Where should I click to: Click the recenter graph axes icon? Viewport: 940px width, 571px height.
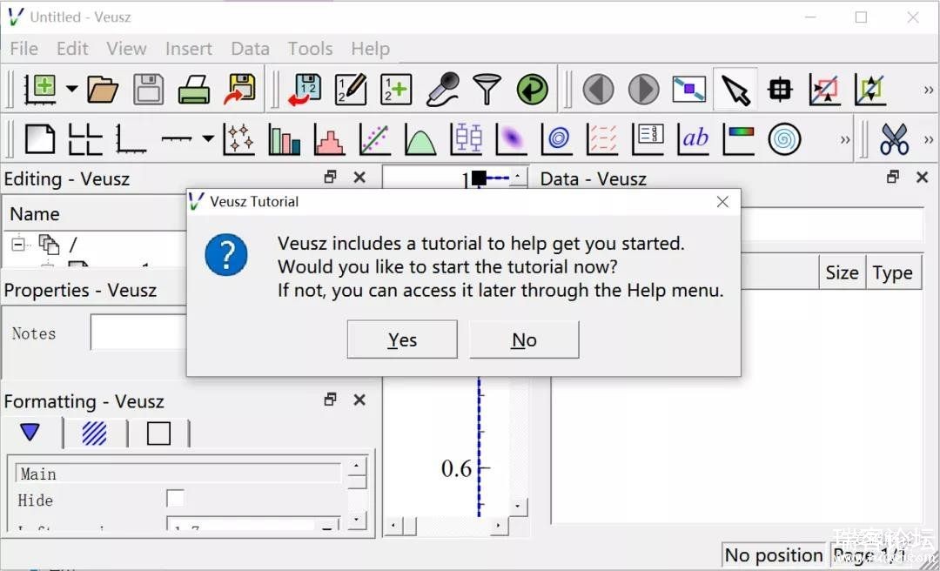[869, 90]
